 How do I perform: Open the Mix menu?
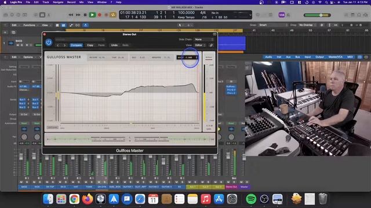[81, 2]
